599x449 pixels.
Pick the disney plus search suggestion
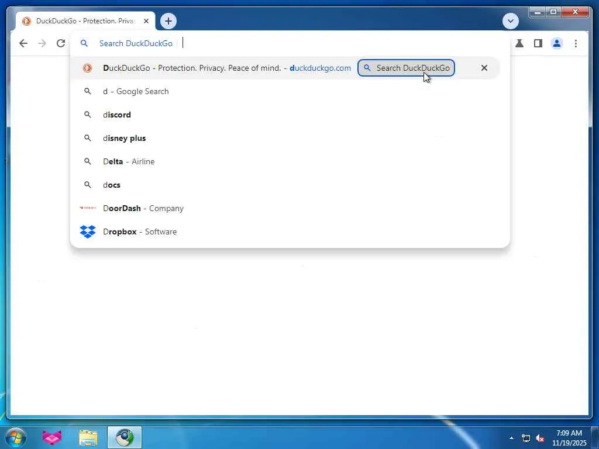click(x=285, y=138)
